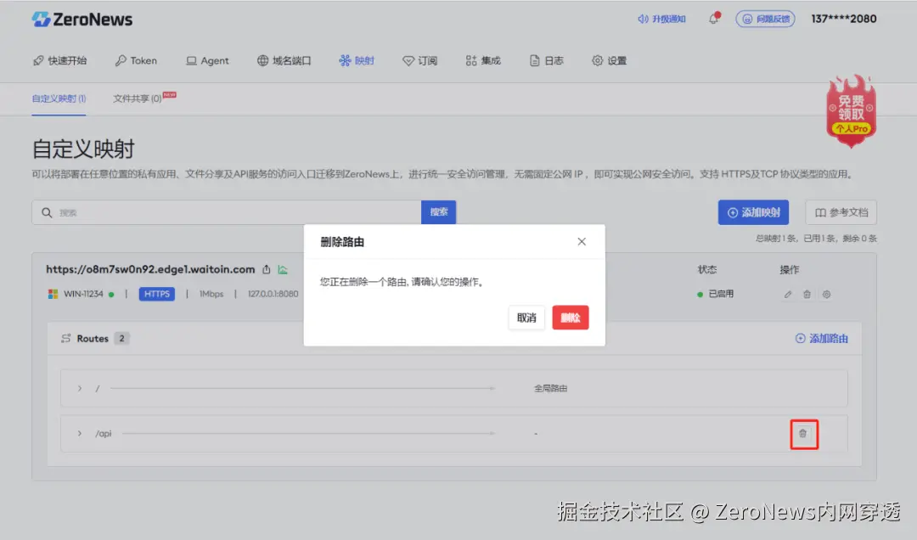
Task: Click the share icon beside the URL
Action: pos(266,269)
